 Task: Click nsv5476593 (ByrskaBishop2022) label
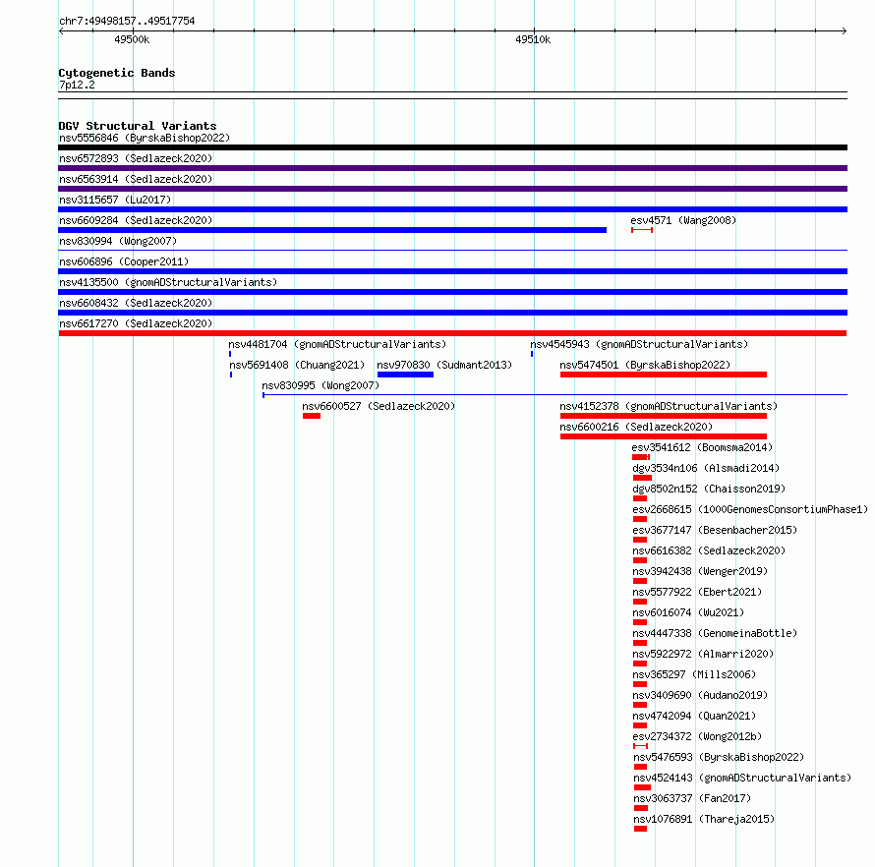[719, 757]
